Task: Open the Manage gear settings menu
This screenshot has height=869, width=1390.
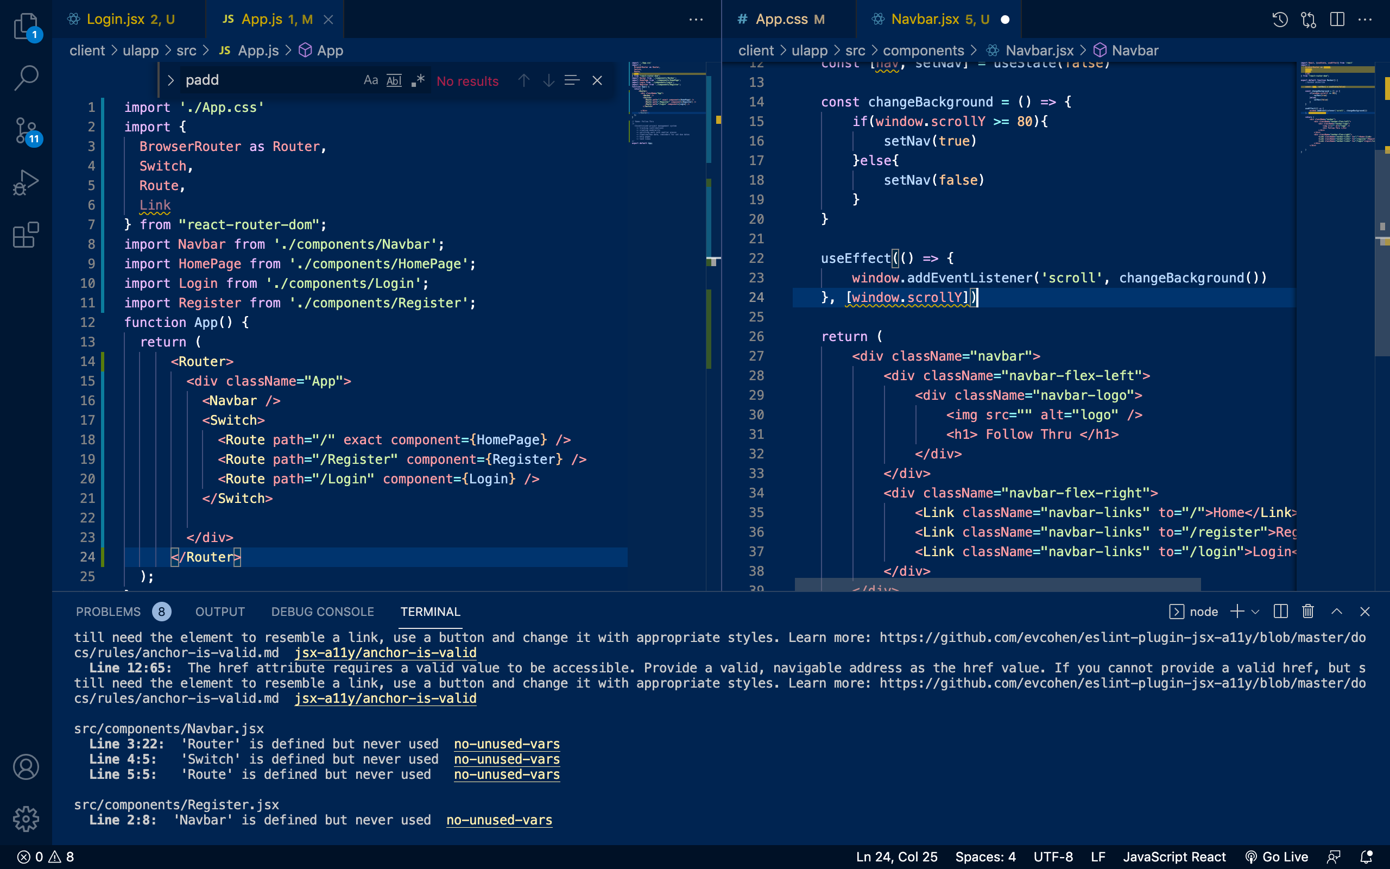Action: pos(26,818)
